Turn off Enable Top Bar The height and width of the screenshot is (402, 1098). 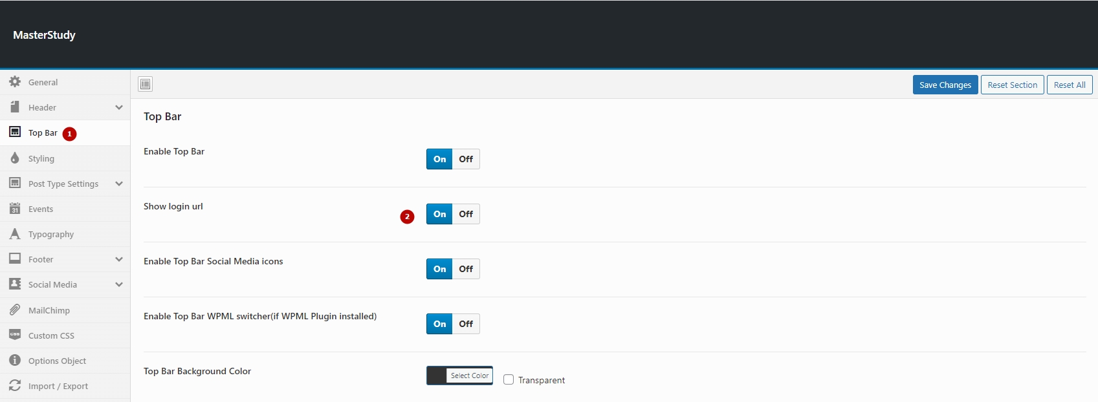(466, 159)
